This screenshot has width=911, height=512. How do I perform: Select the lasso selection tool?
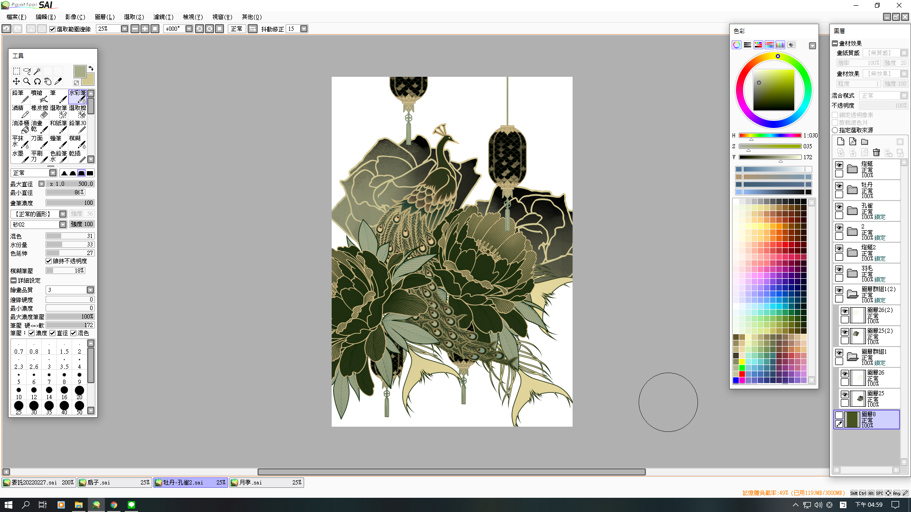27,71
